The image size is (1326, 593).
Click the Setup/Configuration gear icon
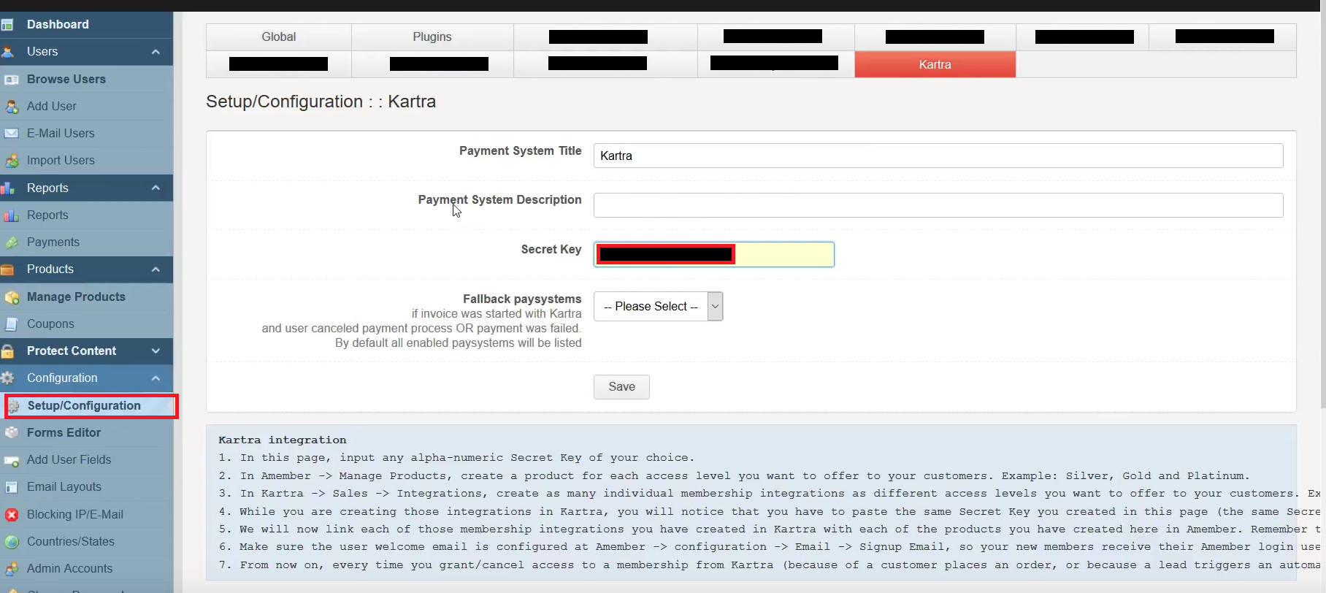point(13,406)
